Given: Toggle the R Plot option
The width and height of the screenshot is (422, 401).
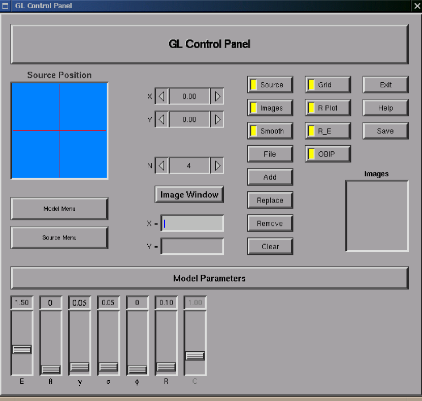Looking at the screenshot, I should click(x=328, y=108).
